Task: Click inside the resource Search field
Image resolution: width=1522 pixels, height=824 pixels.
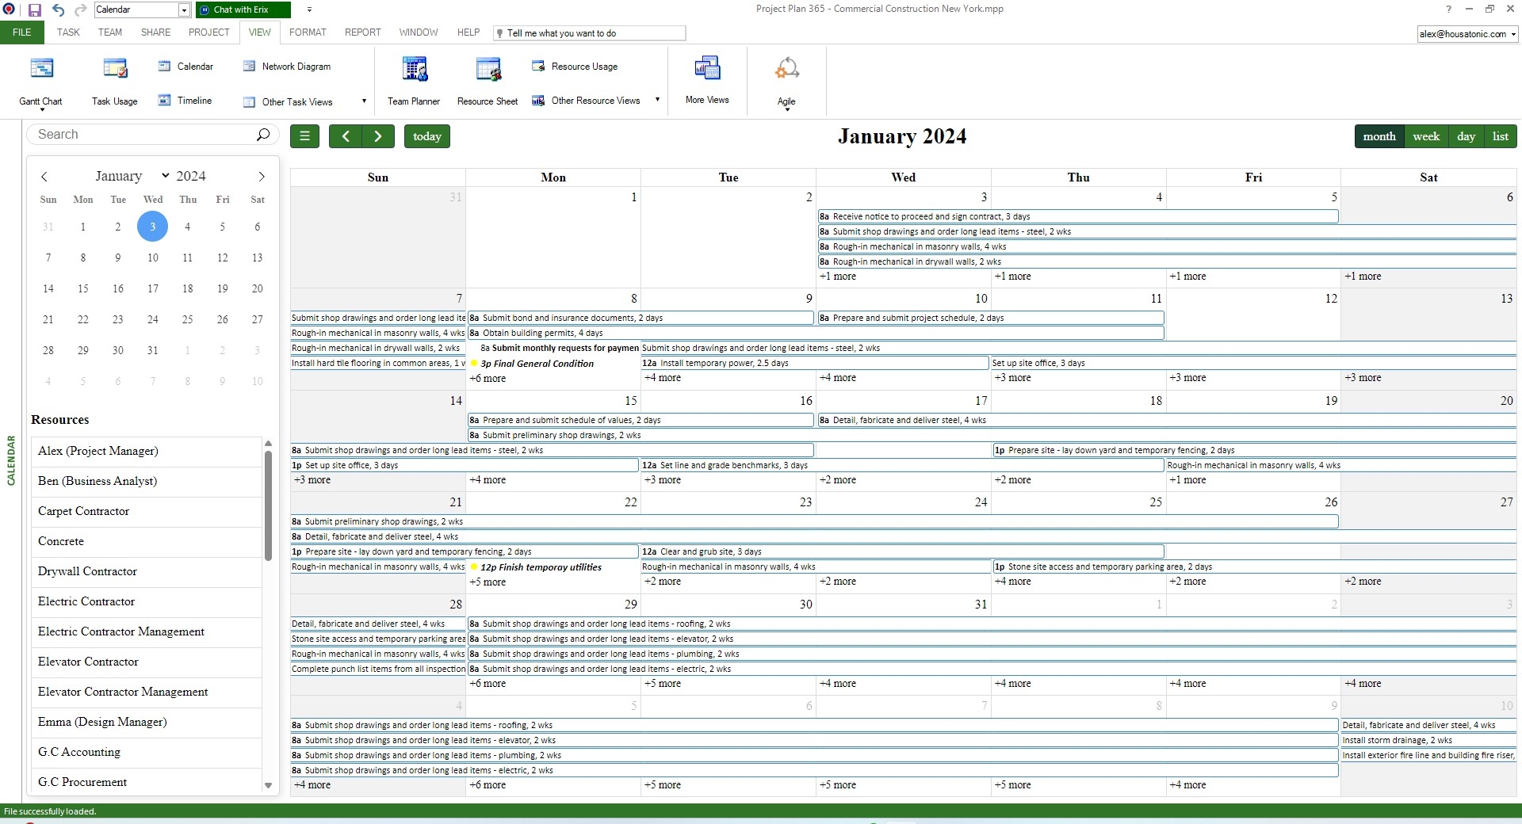Action: point(143,135)
